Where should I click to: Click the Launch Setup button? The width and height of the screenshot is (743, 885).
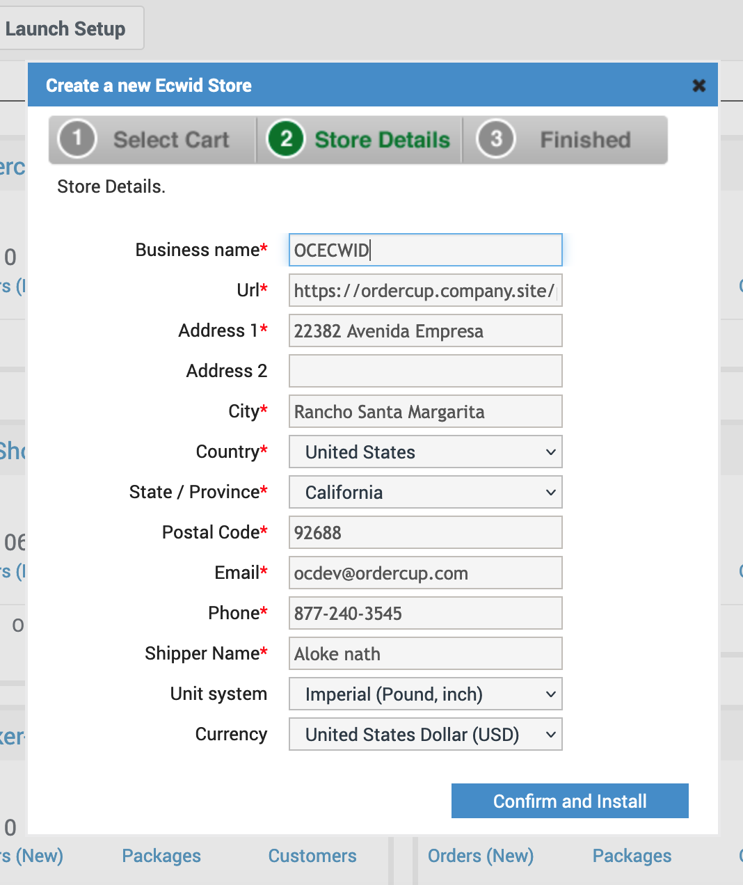68,29
